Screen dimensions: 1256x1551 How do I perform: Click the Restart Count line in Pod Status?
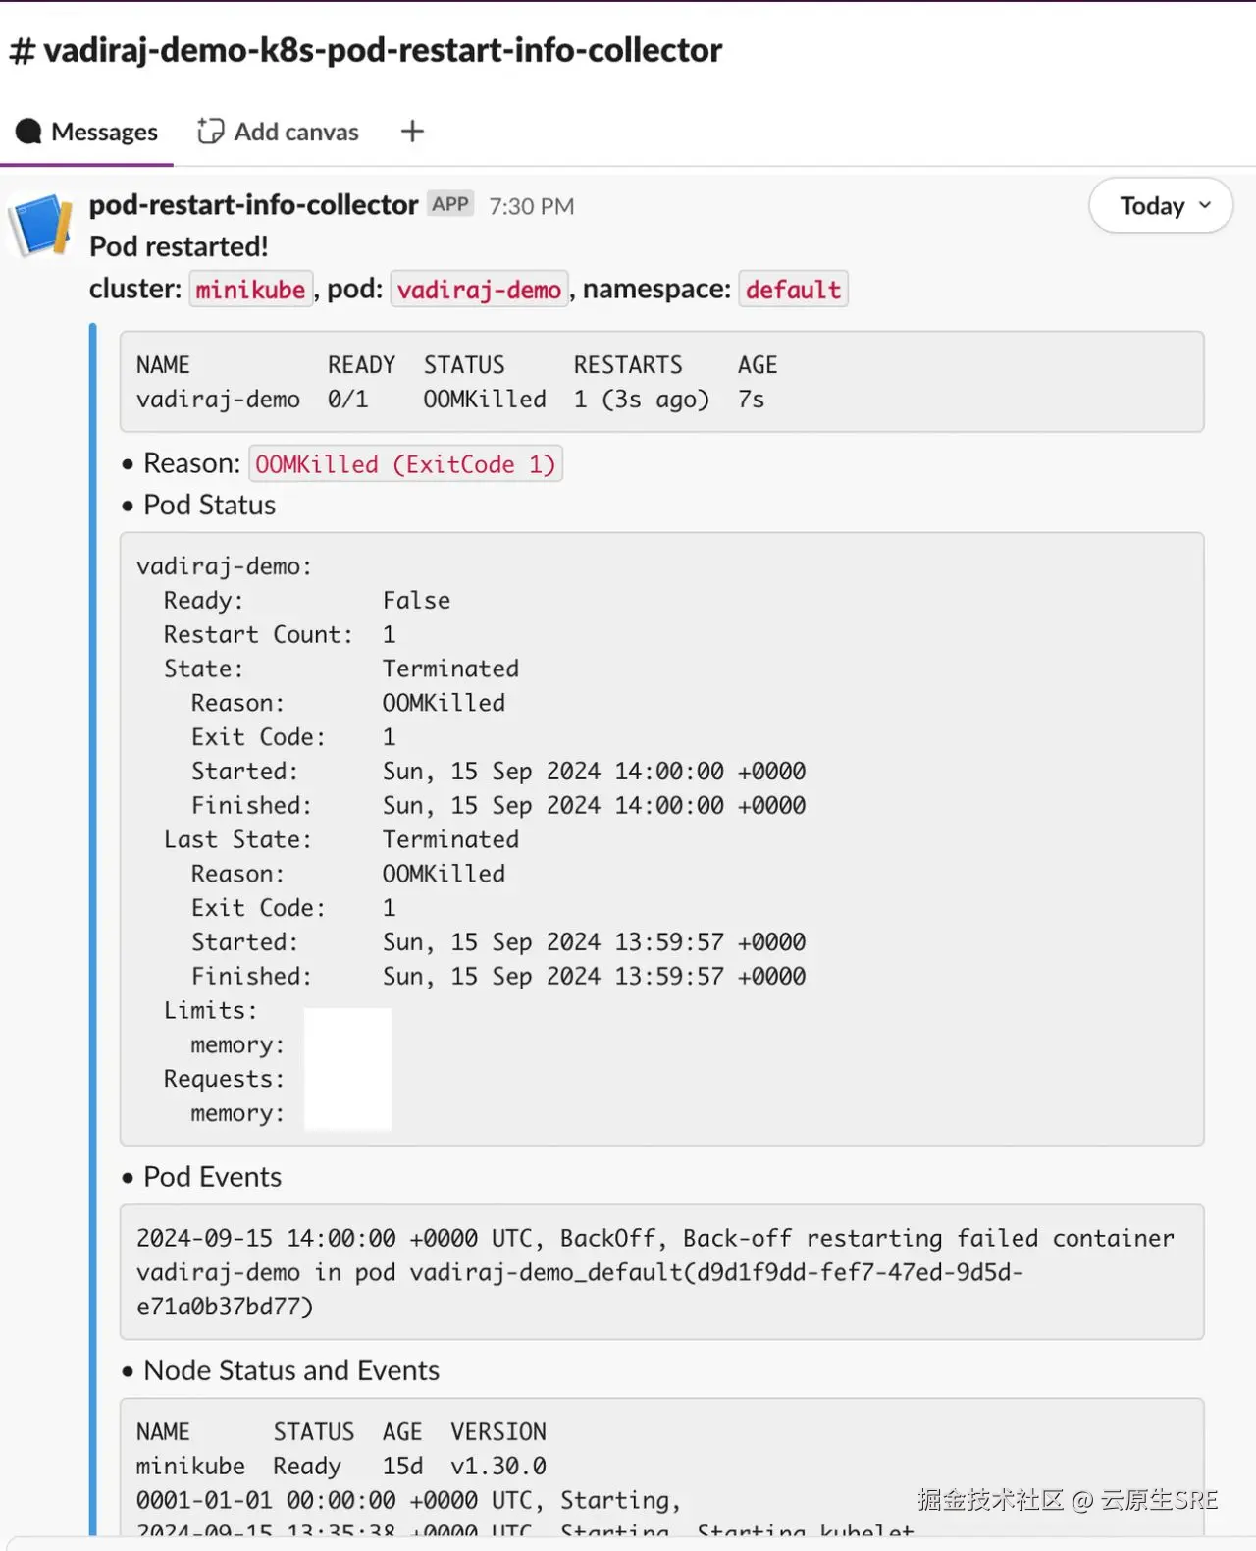pos(279,635)
